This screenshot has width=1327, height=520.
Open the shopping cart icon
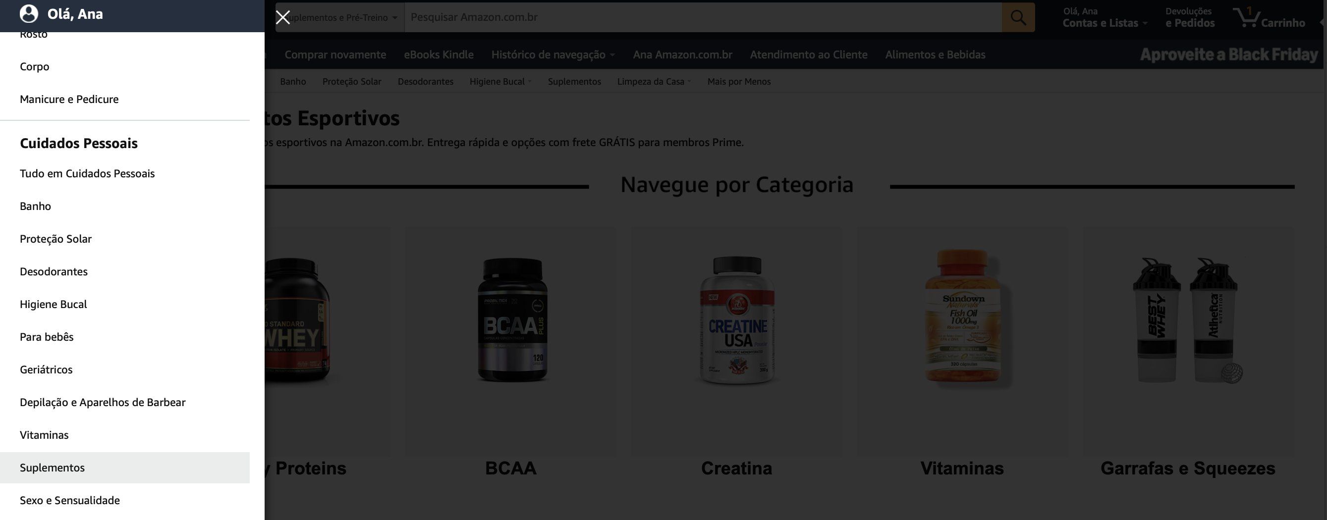[1247, 17]
